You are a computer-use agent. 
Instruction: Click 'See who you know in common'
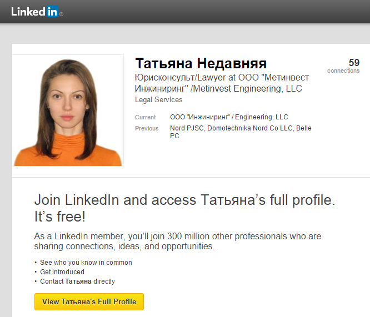point(86,263)
